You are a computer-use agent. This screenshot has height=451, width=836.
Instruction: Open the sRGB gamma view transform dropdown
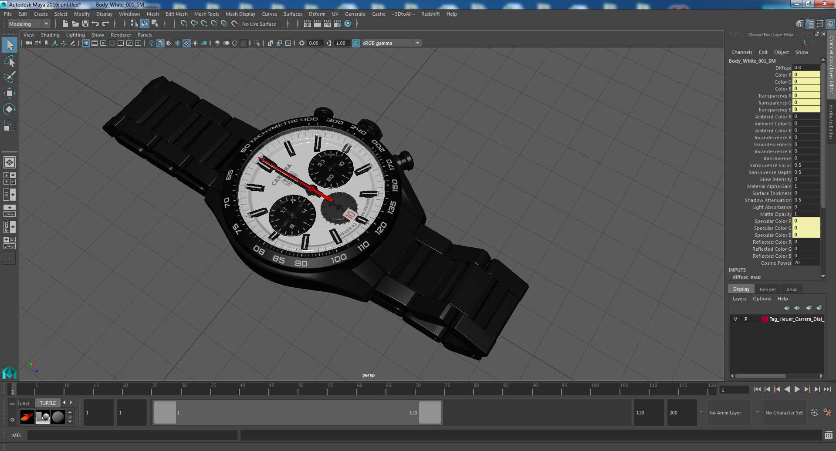click(391, 43)
